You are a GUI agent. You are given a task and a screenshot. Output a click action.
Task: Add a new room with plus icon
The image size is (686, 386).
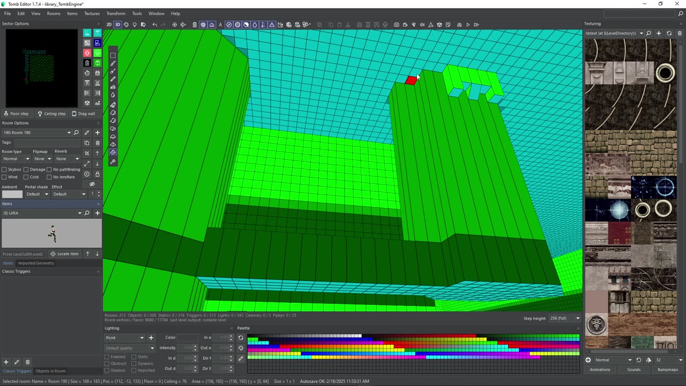(x=97, y=132)
